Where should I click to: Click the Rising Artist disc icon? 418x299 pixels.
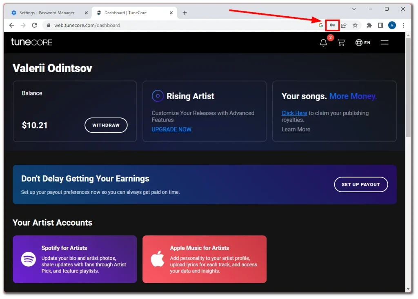[158, 96]
